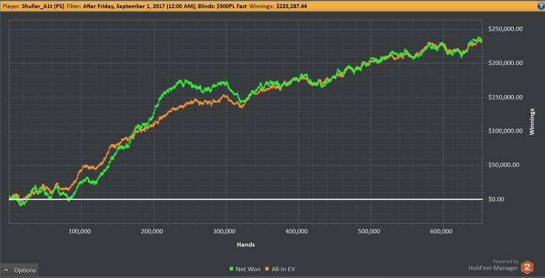Click the blue help question mark icon
The width and height of the screenshot is (545, 278).
(x=541, y=6)
